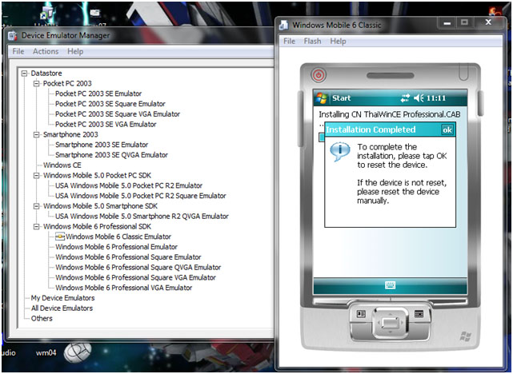Select Pocket PC 2003 SE Square VGA Emulator
The width and height of the screenshot is (513, 374).
[x=118, y=114]
